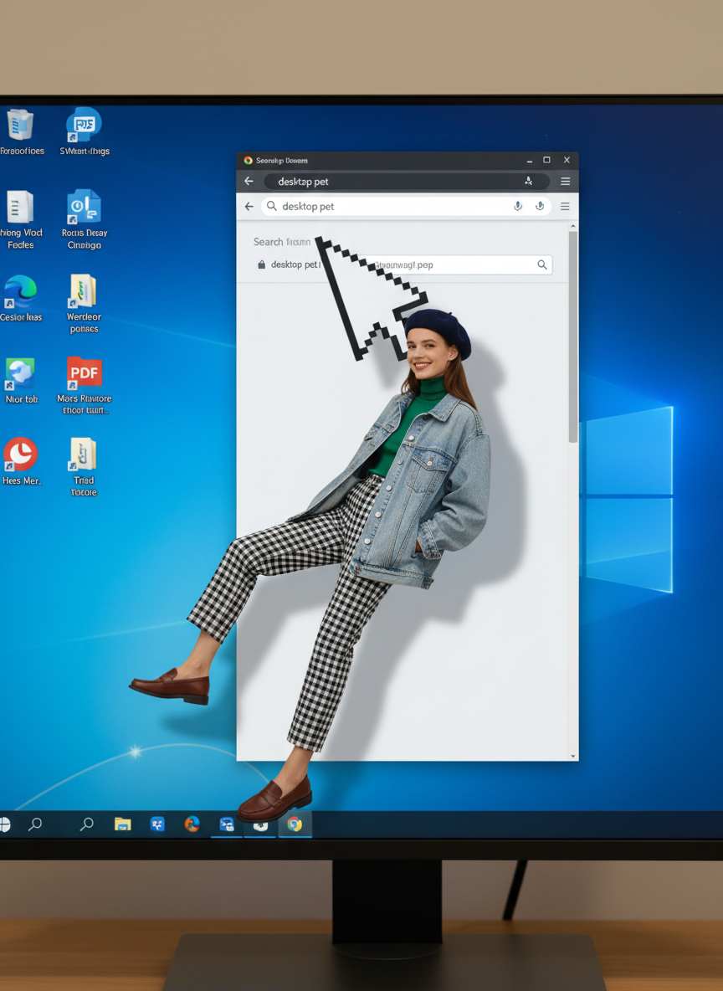Open the Edge browser icon in the taskbar
723x991 pixels.
pos(192,824)
